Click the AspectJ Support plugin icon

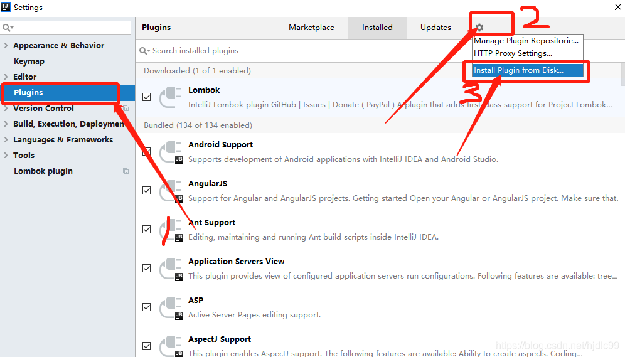click(x=171, y=346)
